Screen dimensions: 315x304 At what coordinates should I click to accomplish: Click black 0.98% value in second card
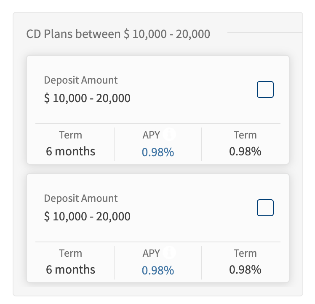coord(245,269)
